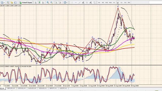Switch to the H4 timeframe
Screen dimensions: 162x91
(118, 3)
